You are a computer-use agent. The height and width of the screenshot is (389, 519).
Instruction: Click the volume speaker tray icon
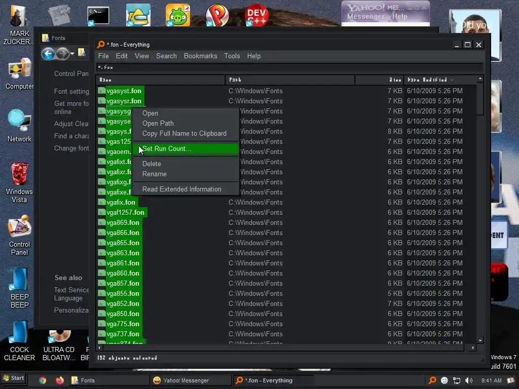469,380
